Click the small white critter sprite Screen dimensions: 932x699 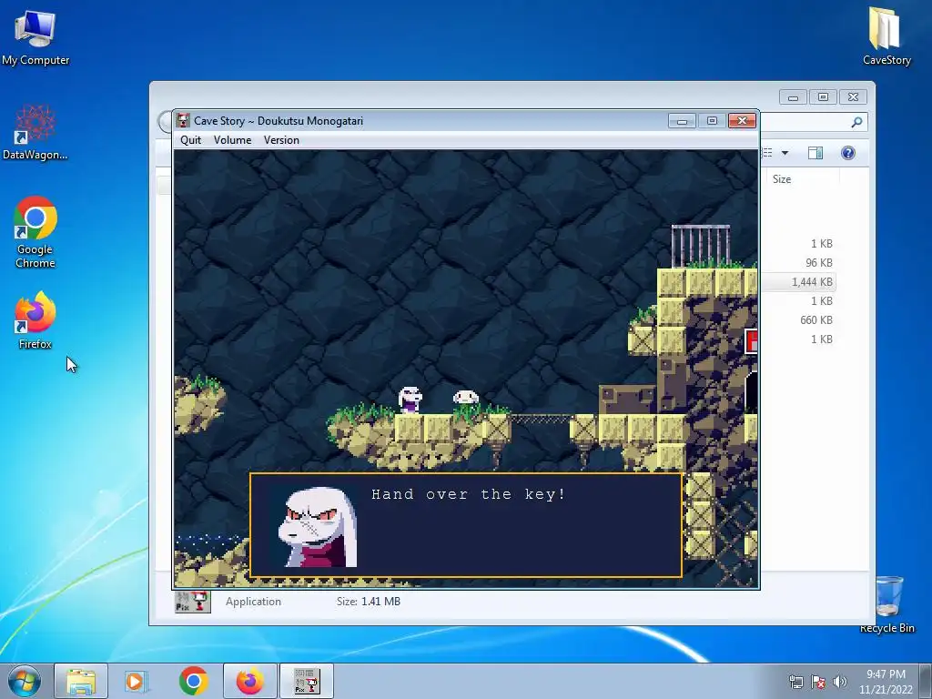coord(465,398)
